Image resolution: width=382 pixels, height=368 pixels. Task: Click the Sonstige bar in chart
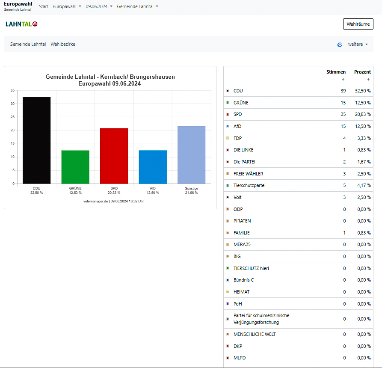(191, 154)
